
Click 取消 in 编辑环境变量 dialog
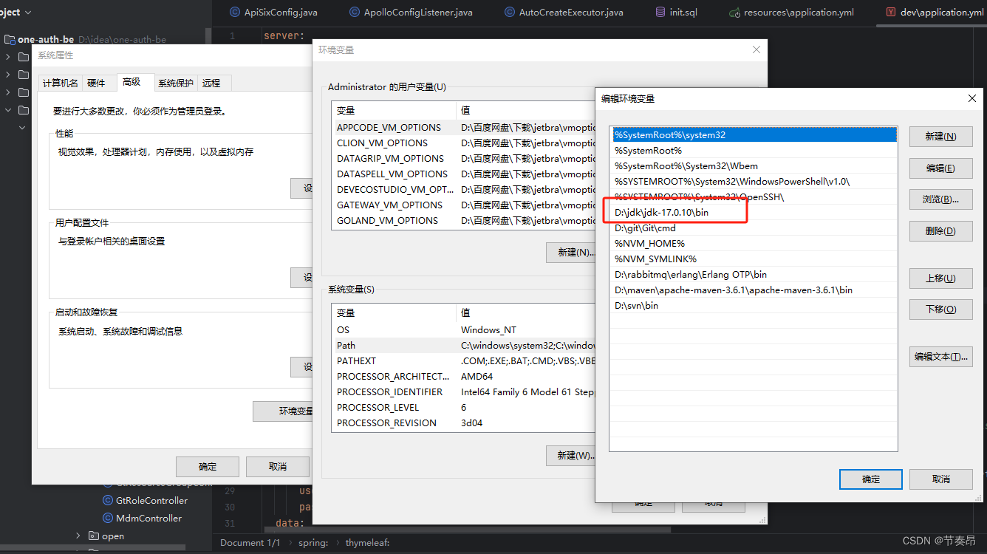tap(940, 479)
